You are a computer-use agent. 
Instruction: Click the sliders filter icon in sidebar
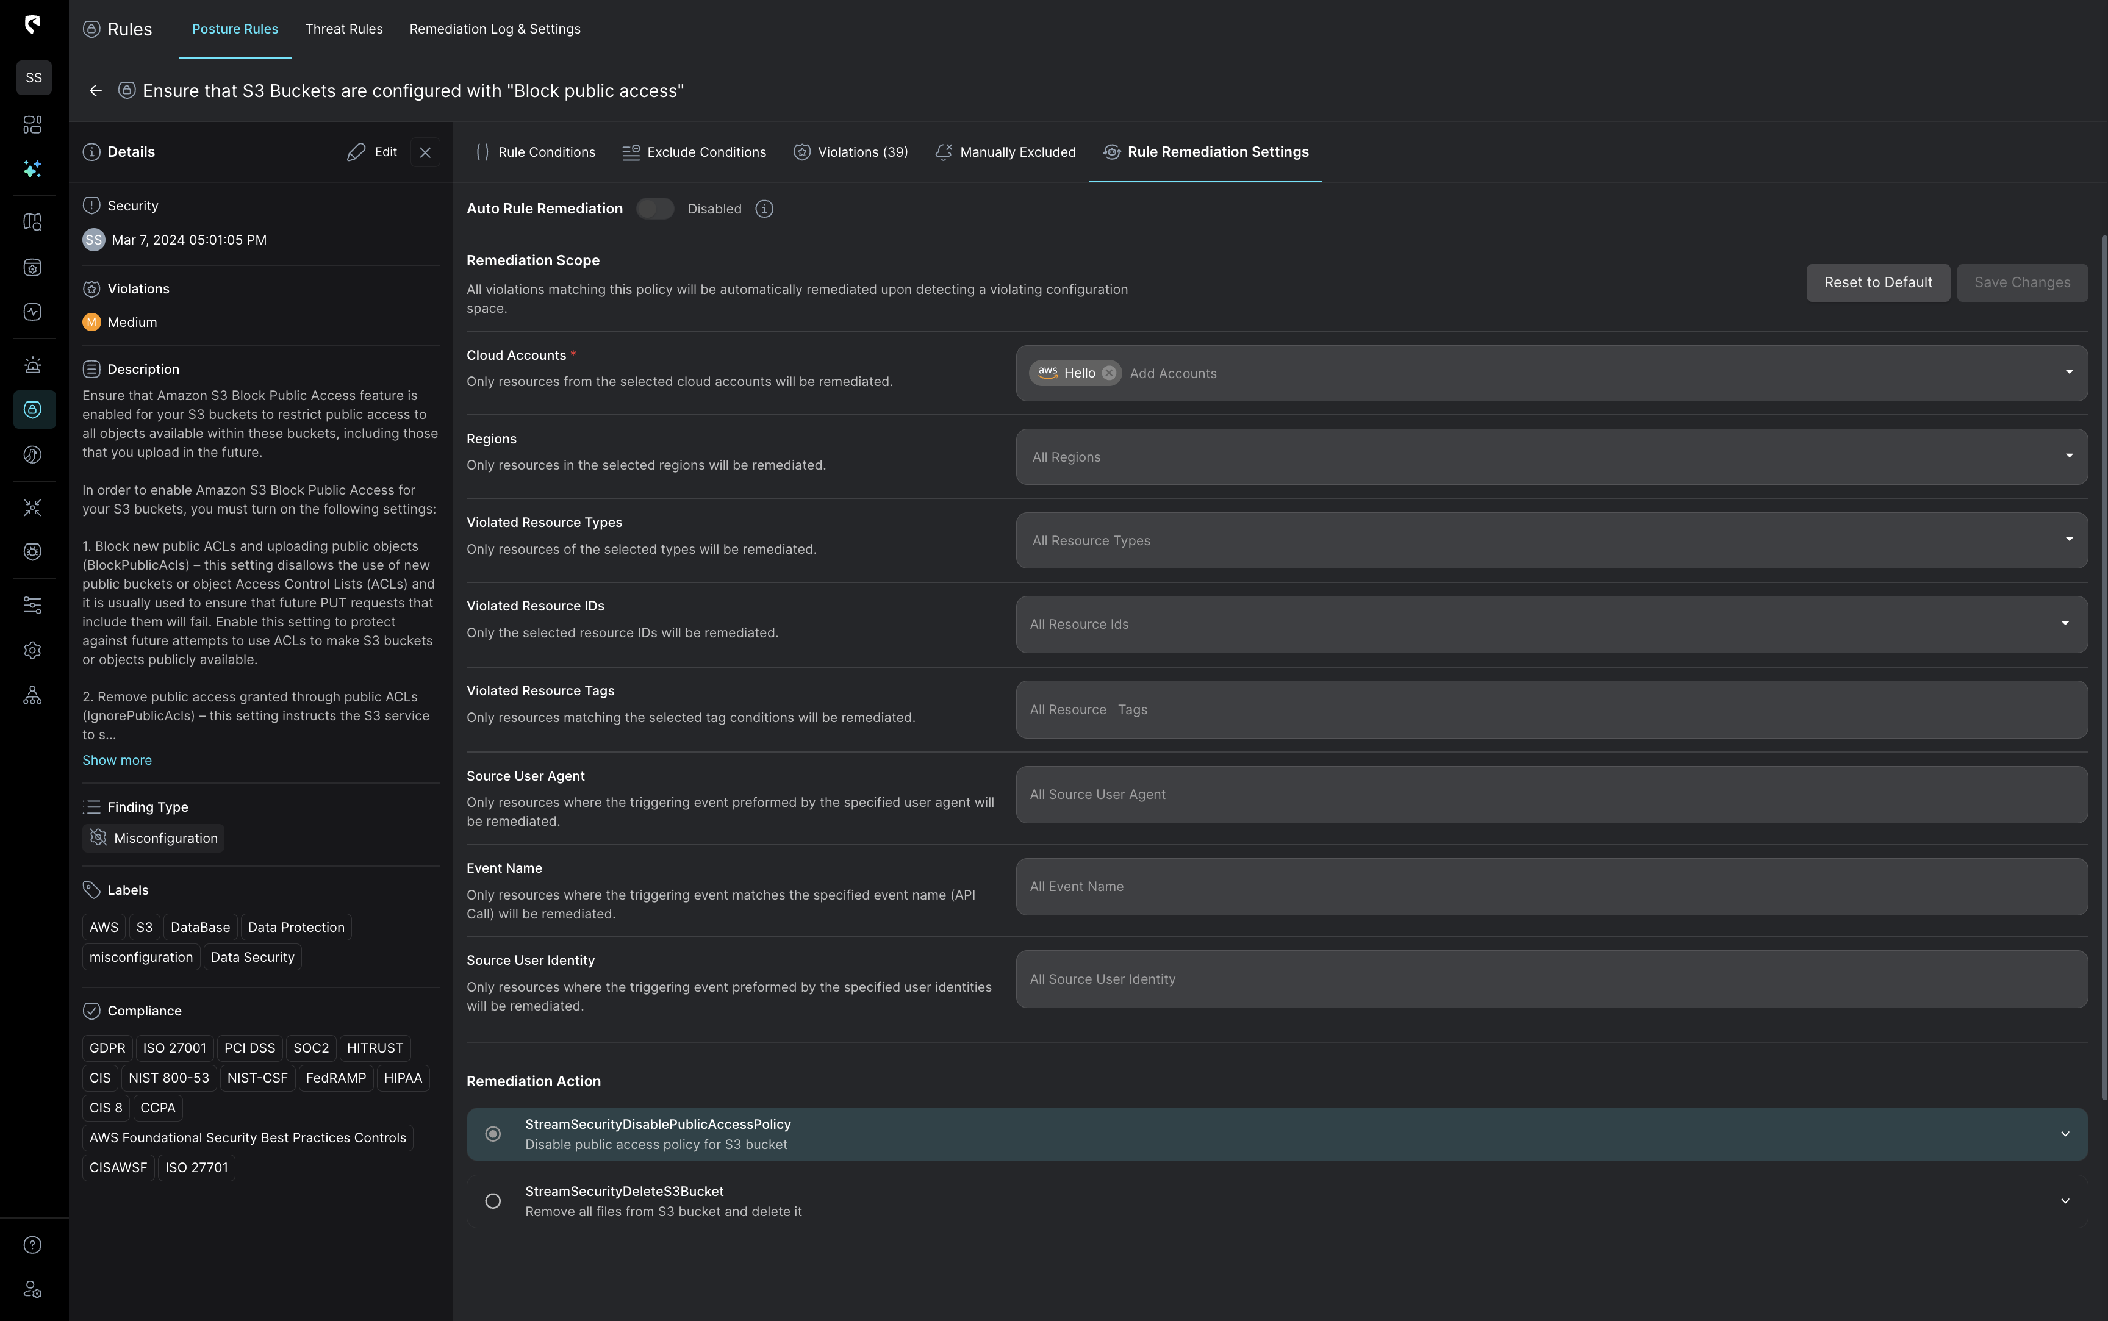(33, 604)
